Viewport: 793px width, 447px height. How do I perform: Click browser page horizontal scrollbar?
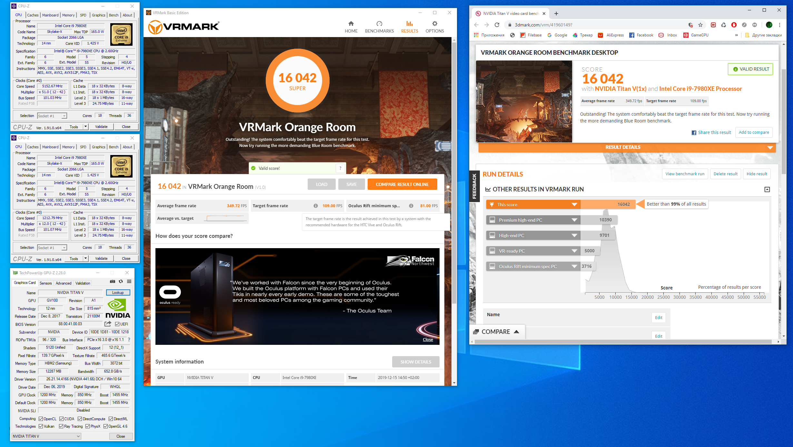click(622, 342)
